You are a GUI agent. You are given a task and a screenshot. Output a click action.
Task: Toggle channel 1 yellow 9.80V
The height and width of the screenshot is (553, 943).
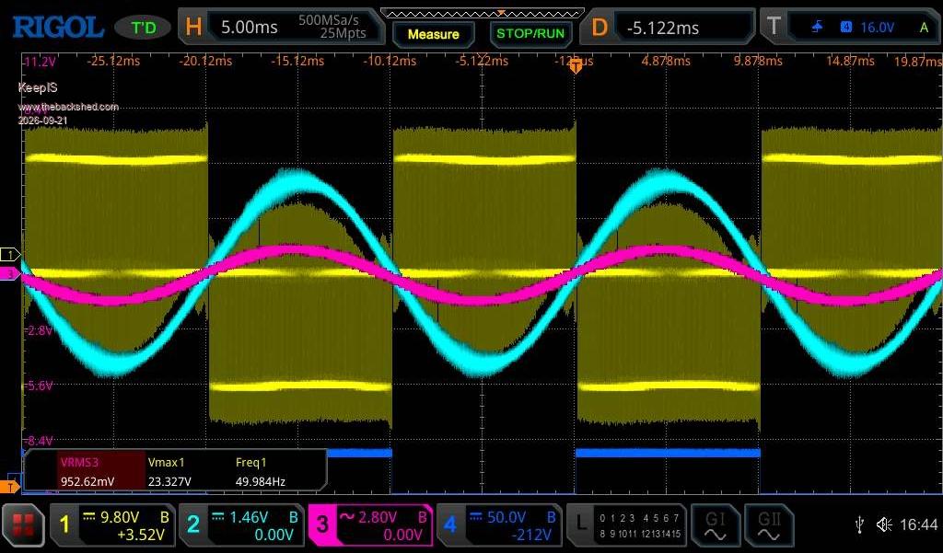[113, 525]
